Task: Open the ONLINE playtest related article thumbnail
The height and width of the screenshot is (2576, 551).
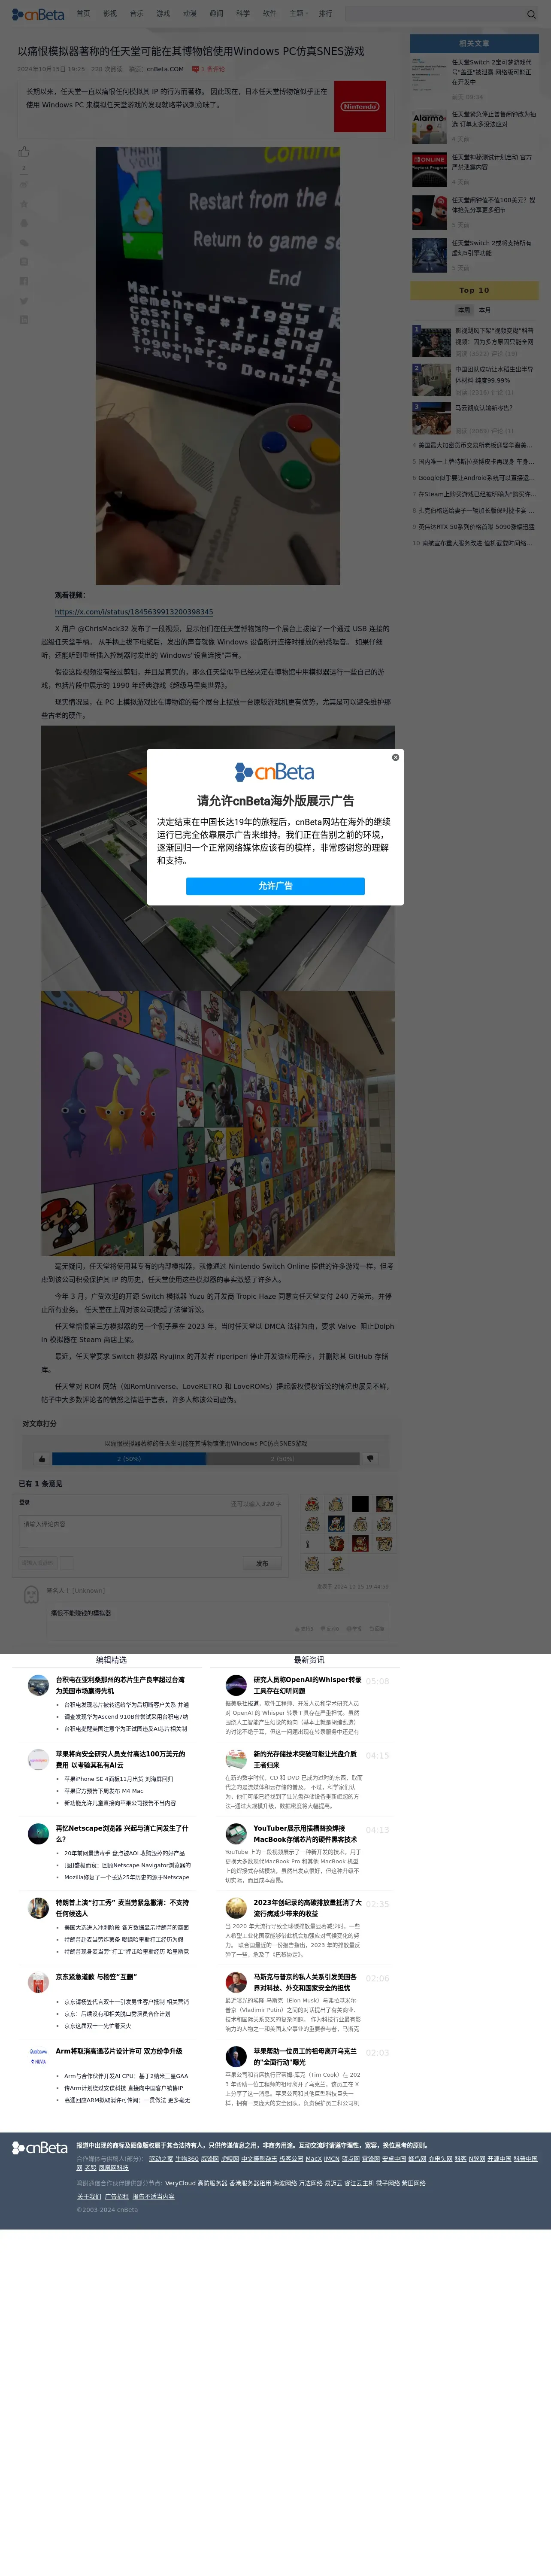Action: pyautogui.click(x=430, y=170)
